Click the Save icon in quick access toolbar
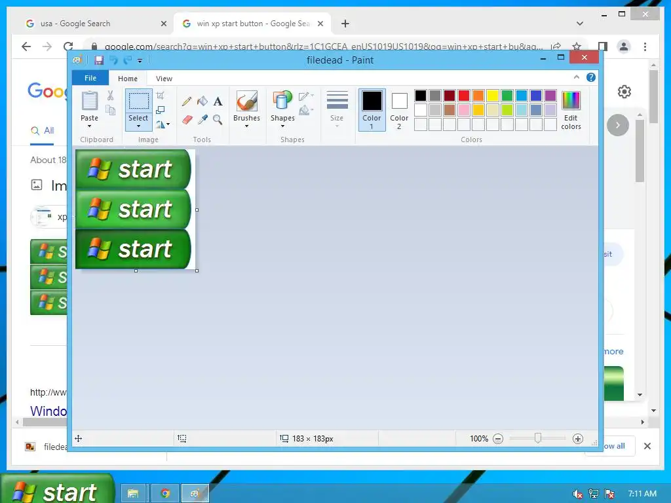671x503 pixels. point(99,60)
